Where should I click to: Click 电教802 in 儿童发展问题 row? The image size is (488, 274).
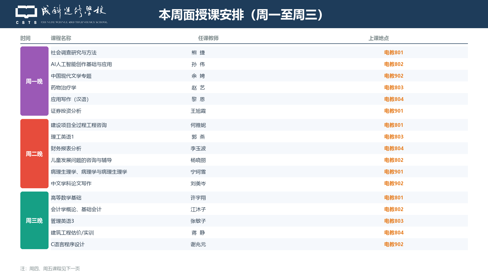(x=394, y=160)
